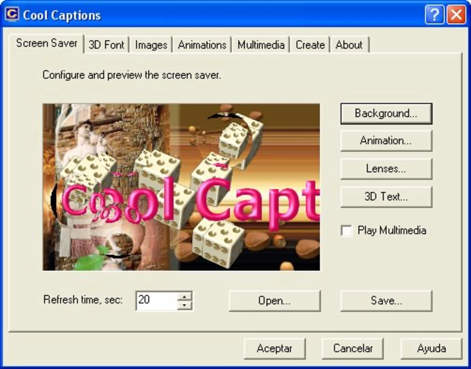Focus the Refresh time input field
Viewport: 471px width, 369px height.
[x=157, y=300]
